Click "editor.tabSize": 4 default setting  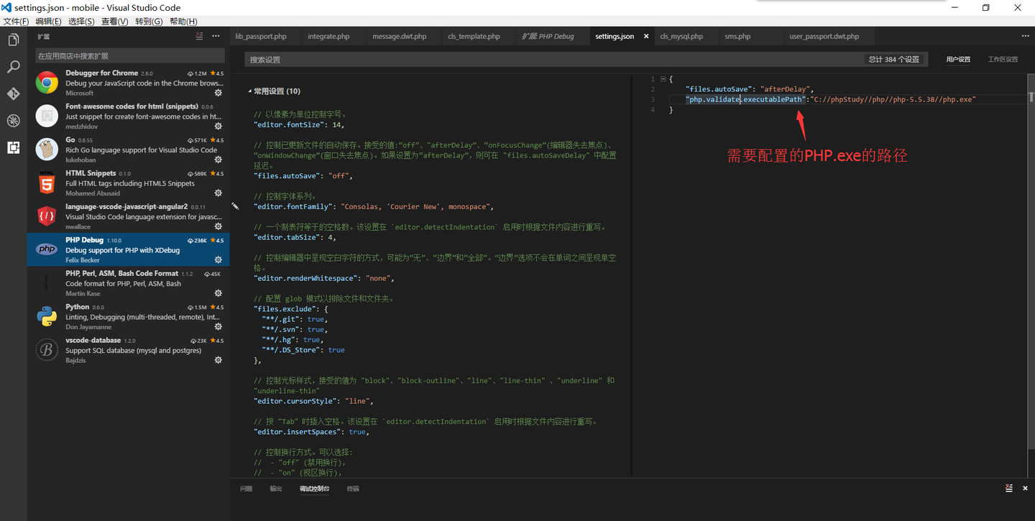point(295,237)
